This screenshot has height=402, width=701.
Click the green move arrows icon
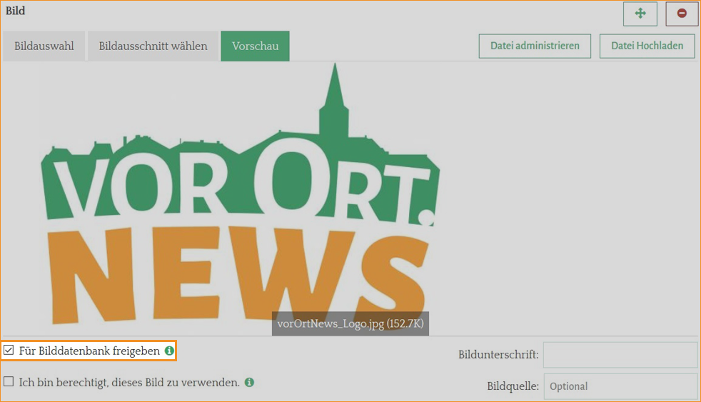[x=640, y=14]
